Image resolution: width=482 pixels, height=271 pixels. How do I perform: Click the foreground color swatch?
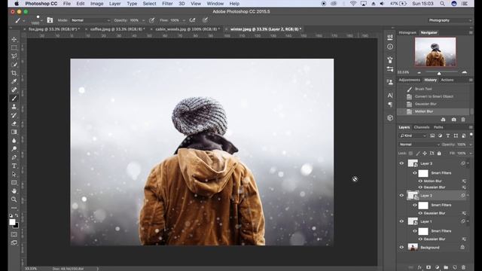coord(12,222)
